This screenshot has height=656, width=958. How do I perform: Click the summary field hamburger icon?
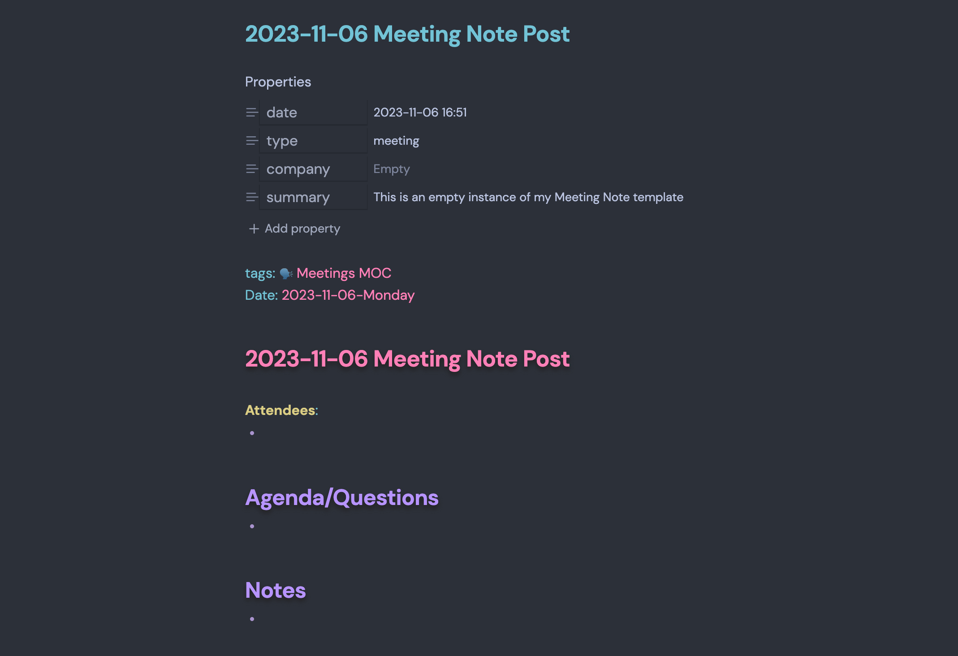[x=252, y=197]
